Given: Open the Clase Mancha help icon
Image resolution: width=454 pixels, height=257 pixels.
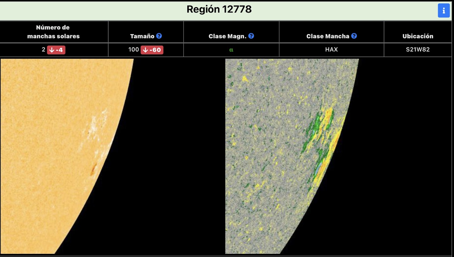Looking at the screenshot, I should (354, 36).
